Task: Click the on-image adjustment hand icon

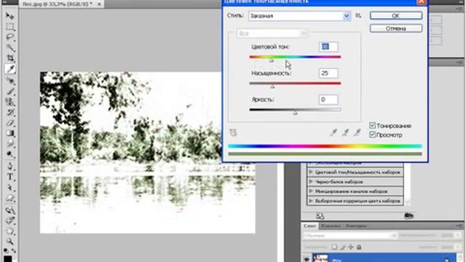Action: pyautogui.click(x=233, y=132)
